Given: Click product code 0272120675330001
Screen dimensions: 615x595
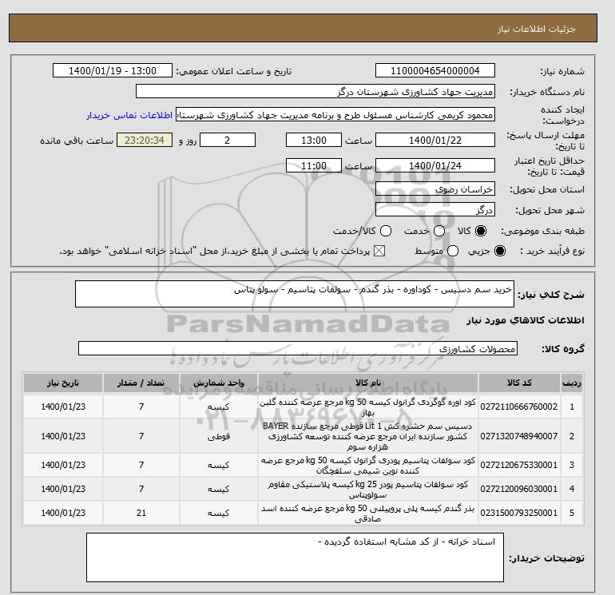Looking at the screenshot, I should pyautogui.click(x=519, y=465).
